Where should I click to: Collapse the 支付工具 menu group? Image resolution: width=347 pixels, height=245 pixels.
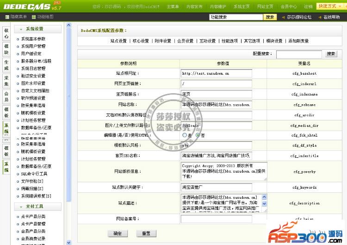[37, 206]
